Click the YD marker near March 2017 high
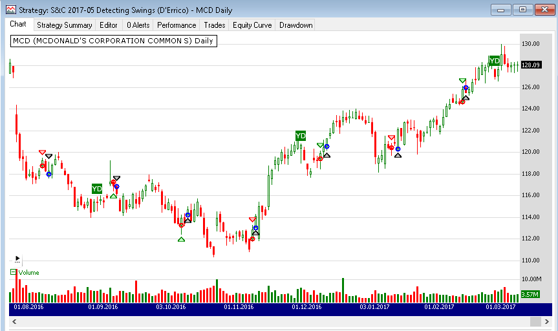 click(x=495, y=61)
